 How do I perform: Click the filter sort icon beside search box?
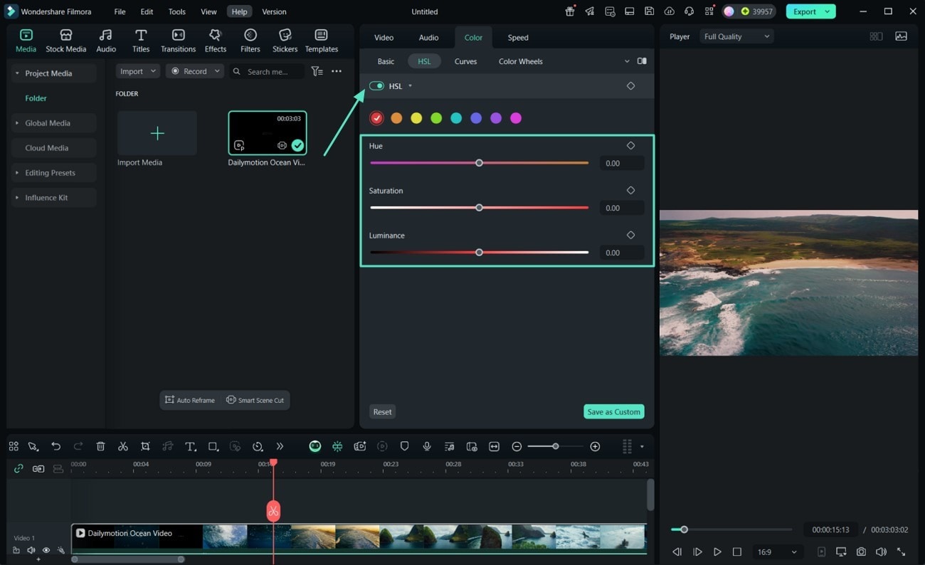point(317,71)
